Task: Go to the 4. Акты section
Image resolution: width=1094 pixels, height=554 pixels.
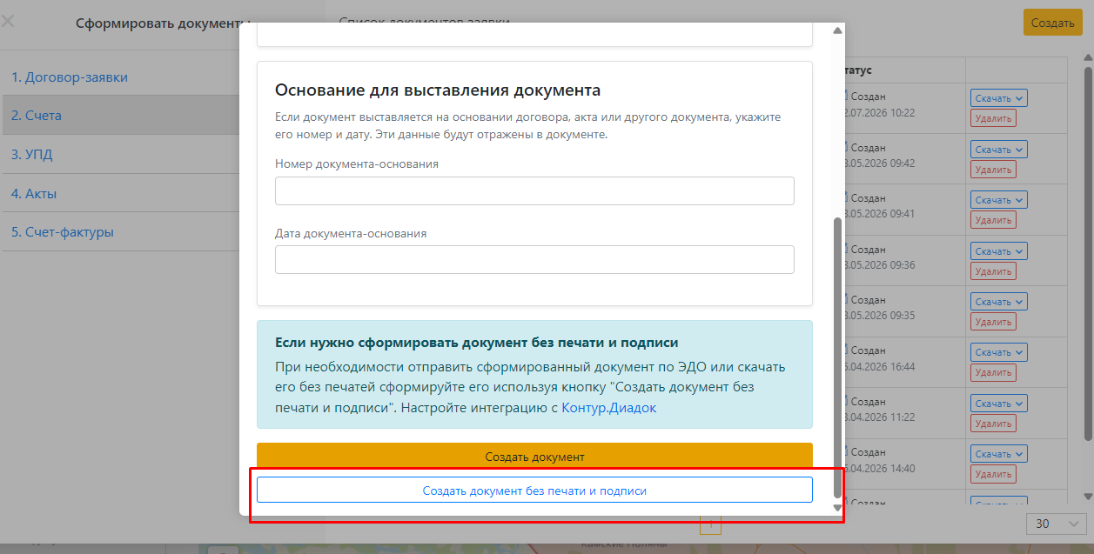Action: (34, 194)
